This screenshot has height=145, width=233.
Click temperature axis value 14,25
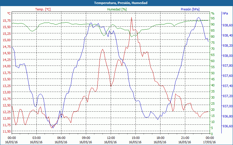click(x=7, y=59)
